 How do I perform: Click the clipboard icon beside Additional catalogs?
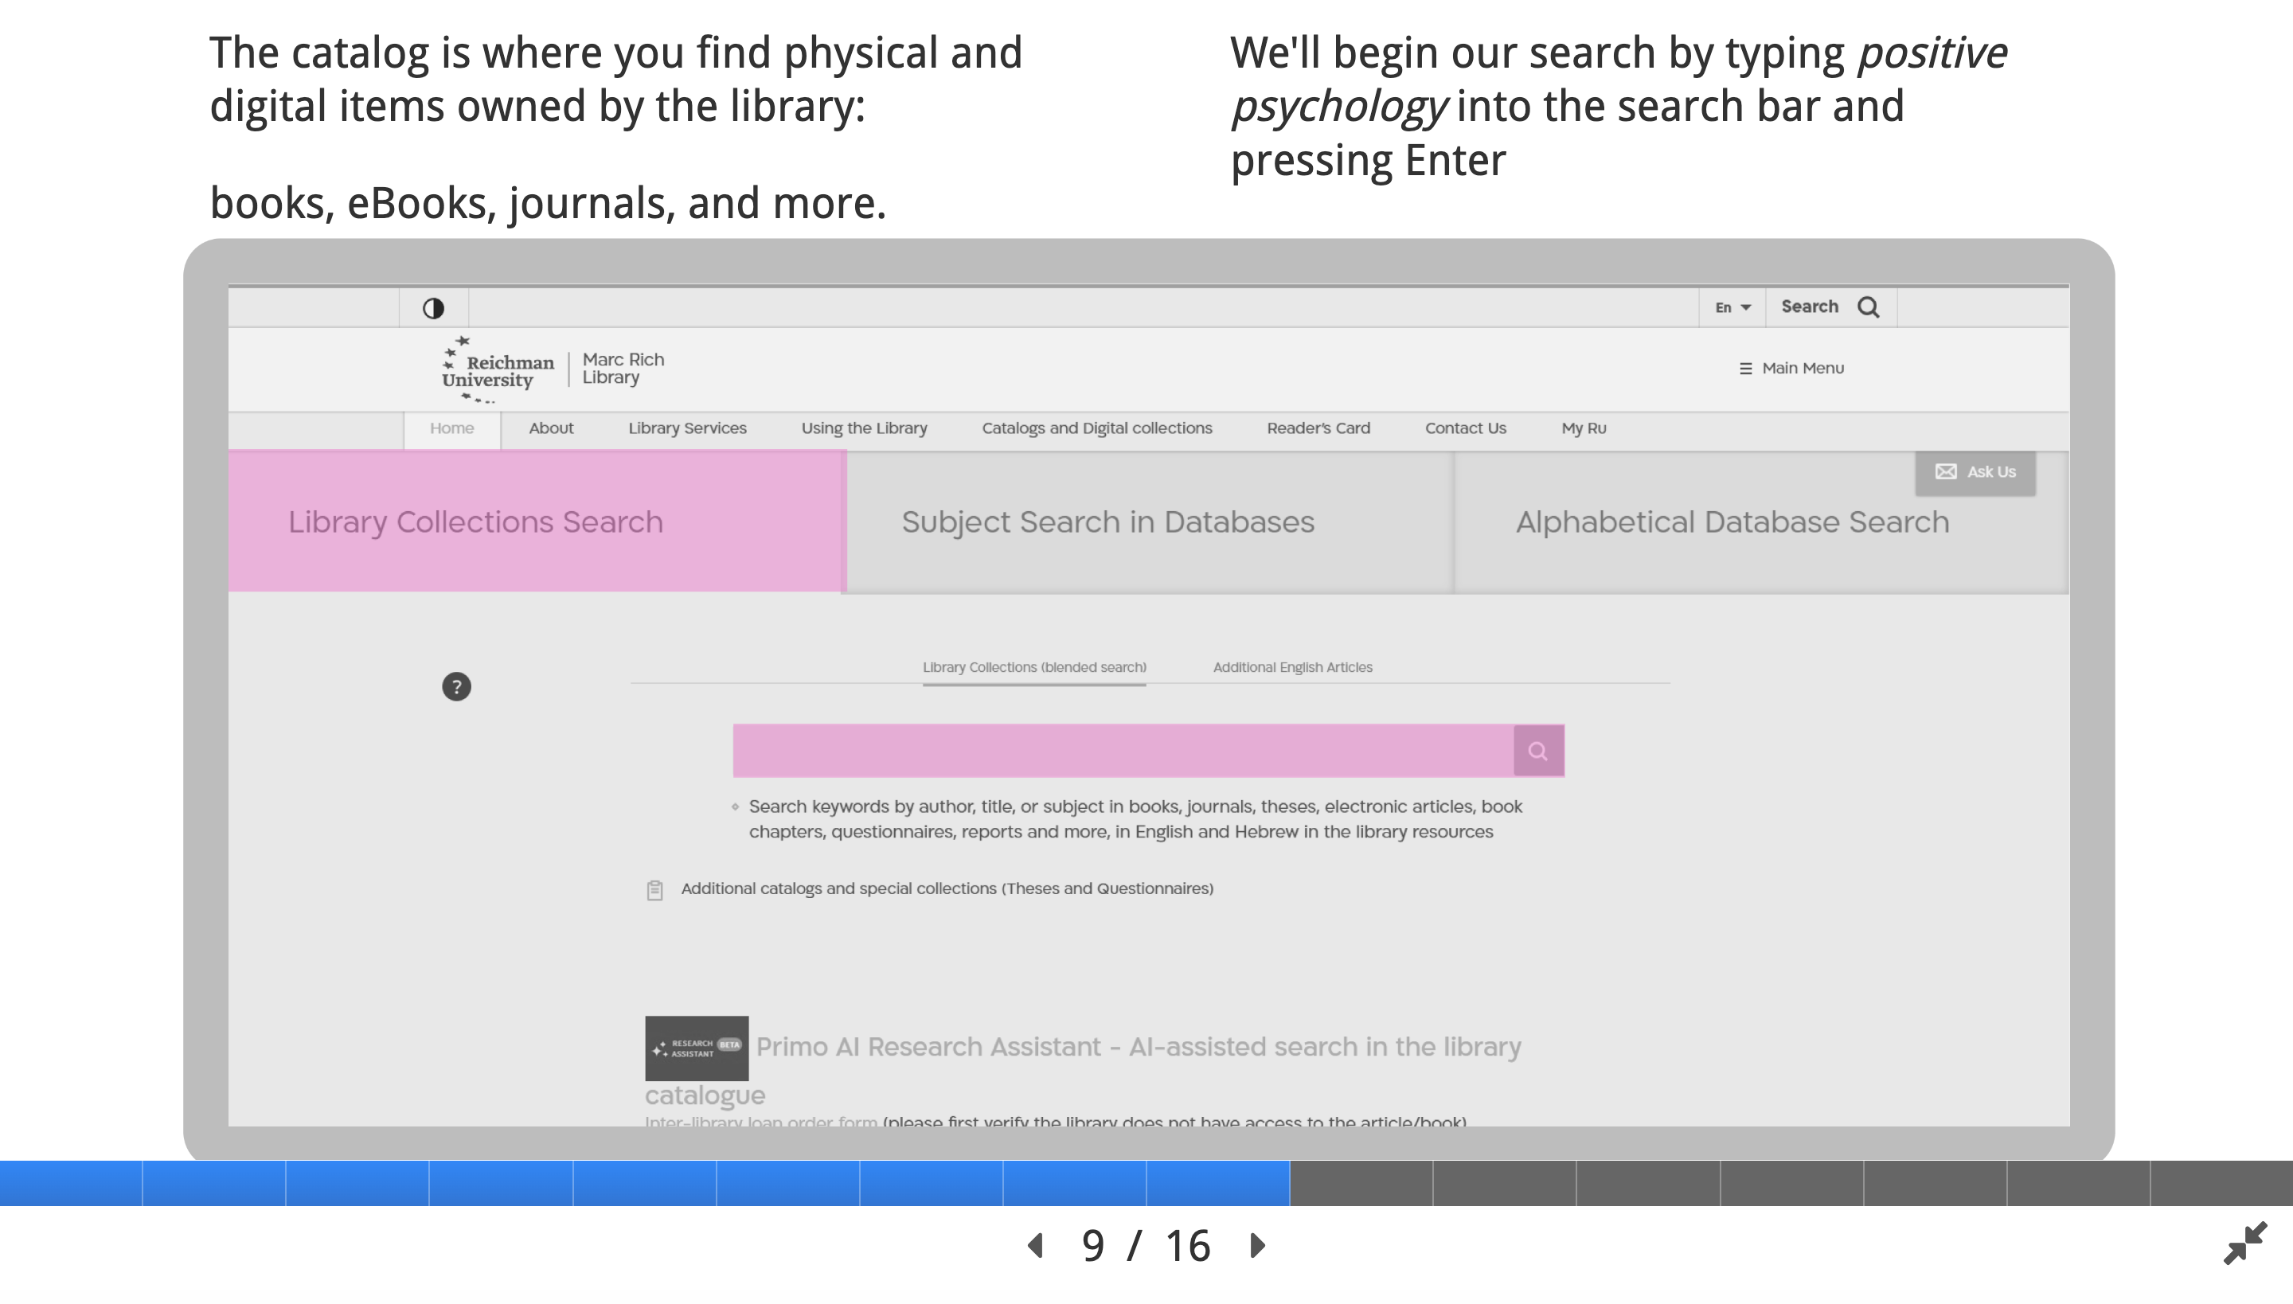[654, 889]
